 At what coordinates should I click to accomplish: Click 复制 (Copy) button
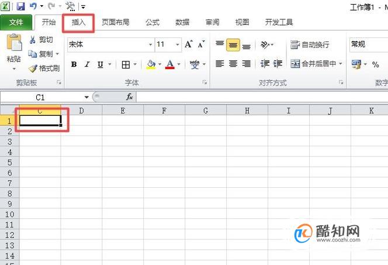[x=40, y=53]
